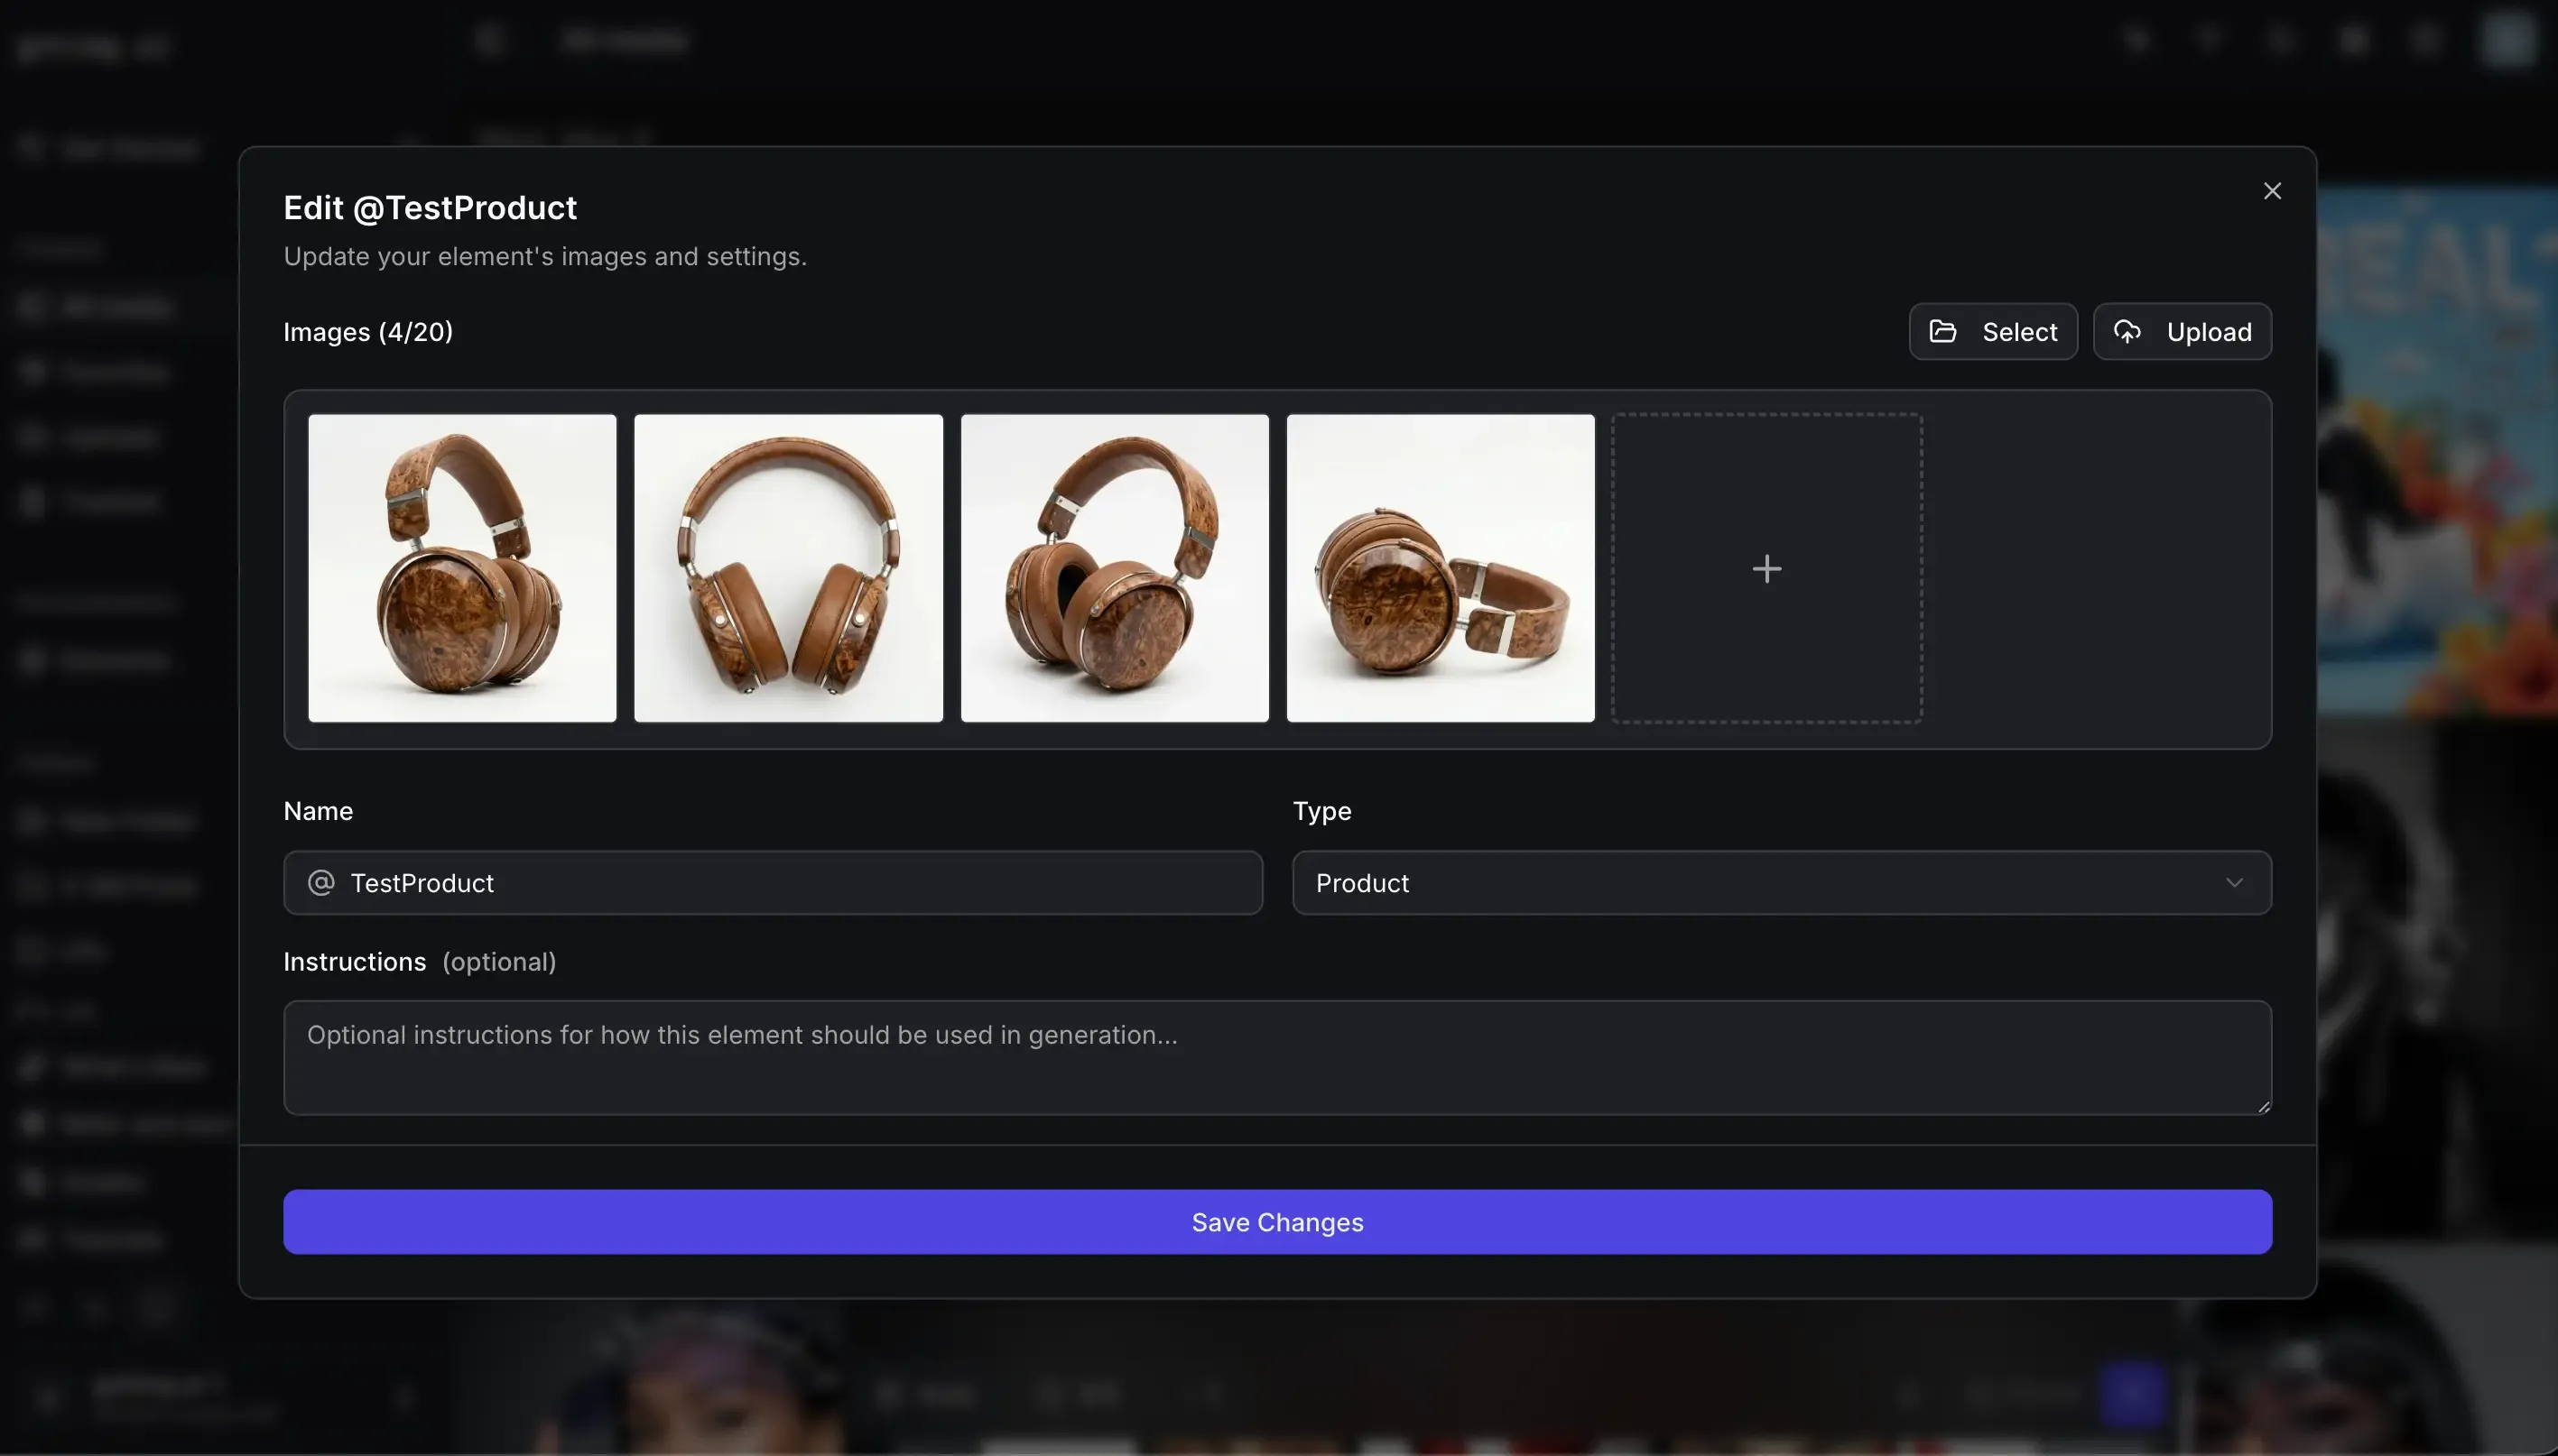
Task: Click the leftmost icon in the top-right toolbar
Action: (2136, 40)
